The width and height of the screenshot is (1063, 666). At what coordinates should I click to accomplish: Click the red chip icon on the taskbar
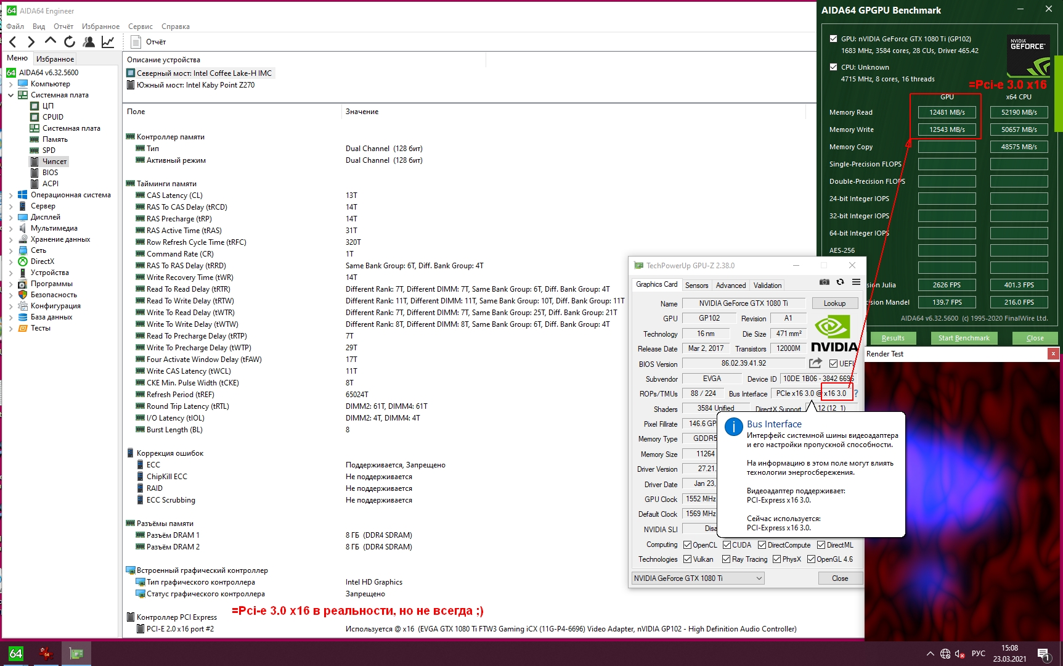46,654
